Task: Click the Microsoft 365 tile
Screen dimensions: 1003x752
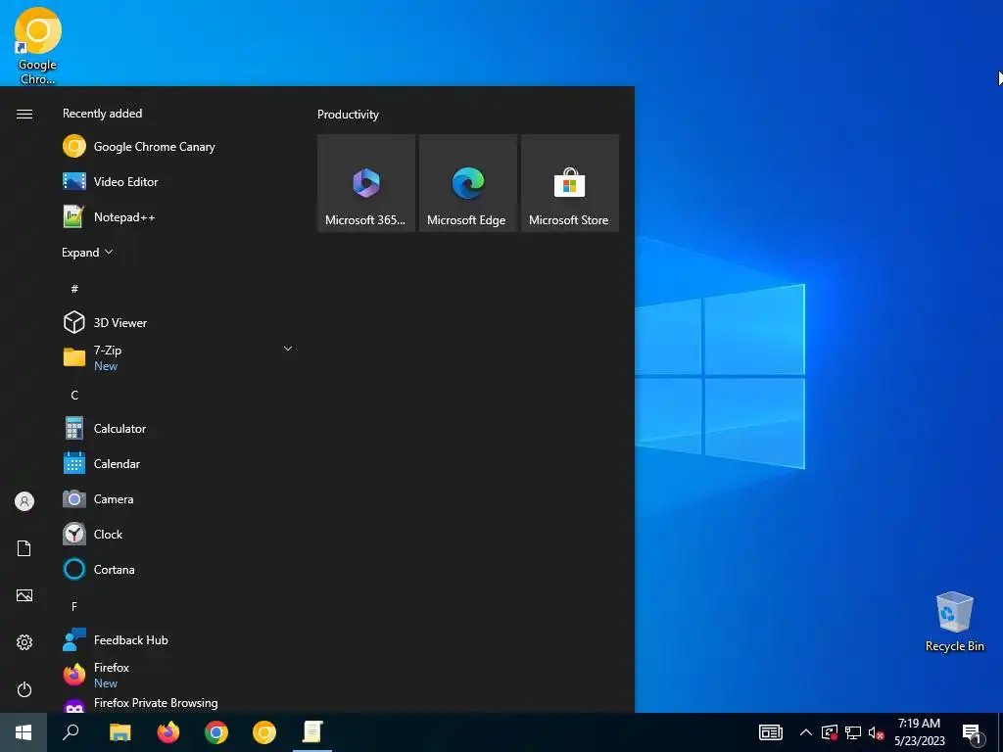Action: point(366,183)
